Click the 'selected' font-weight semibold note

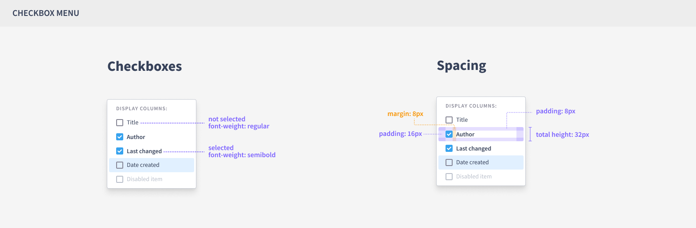[x=242, y=151]
